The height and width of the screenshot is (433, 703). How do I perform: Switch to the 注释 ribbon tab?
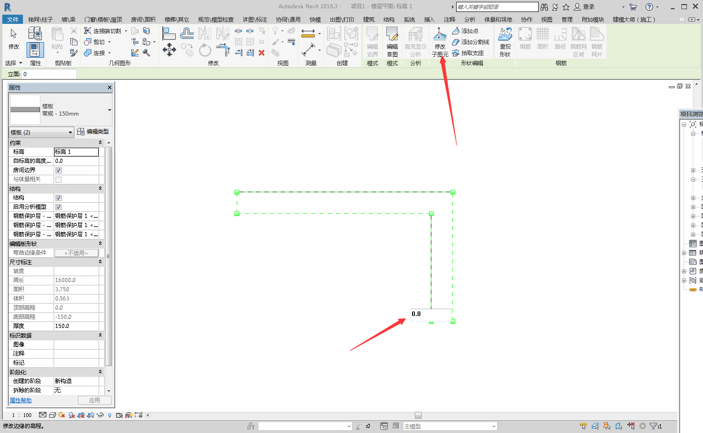coord(449,19)
